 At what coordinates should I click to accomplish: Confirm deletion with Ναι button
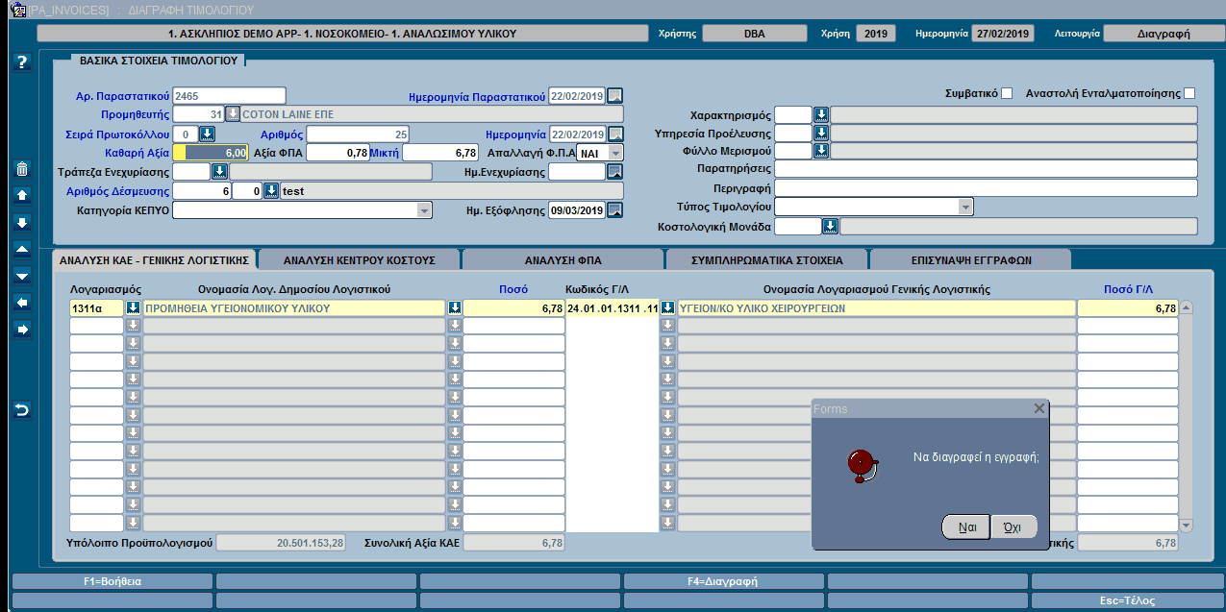pos(966,527)
